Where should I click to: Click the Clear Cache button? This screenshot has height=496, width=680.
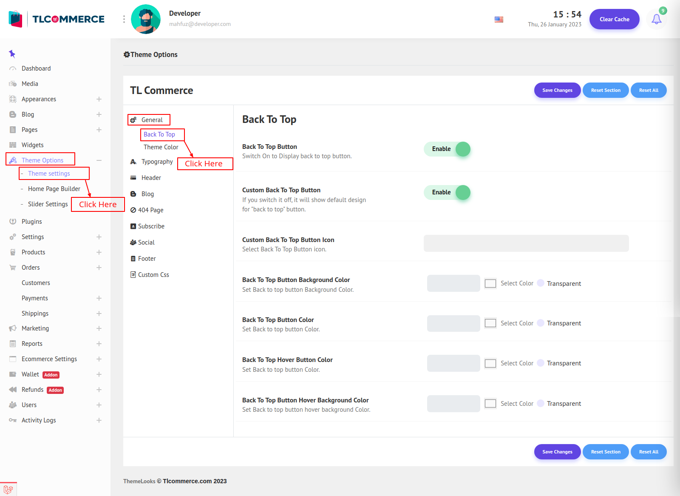click(614, 19)
